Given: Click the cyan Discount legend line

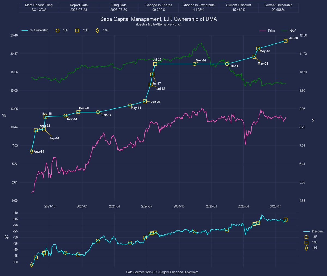Looking at the screenshot, I should coord(306,232).
